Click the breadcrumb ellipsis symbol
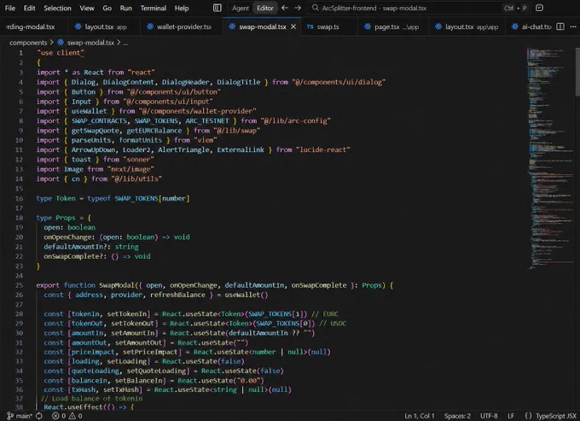 tap(125, 43)
